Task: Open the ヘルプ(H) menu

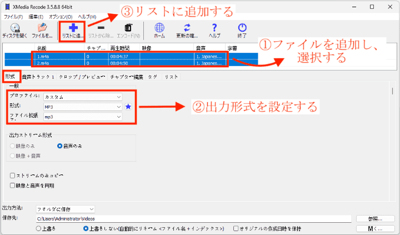Action: (87, 17)
